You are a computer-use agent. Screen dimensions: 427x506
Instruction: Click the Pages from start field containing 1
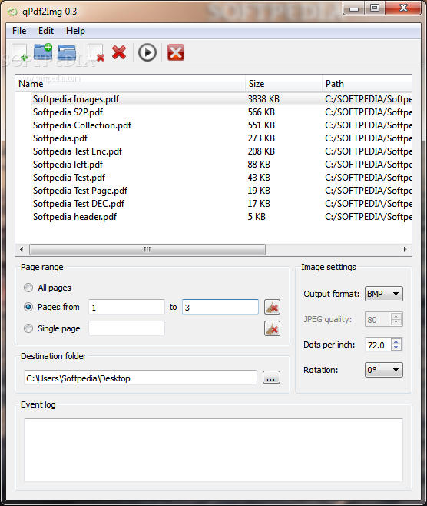[x=127, y=307]
